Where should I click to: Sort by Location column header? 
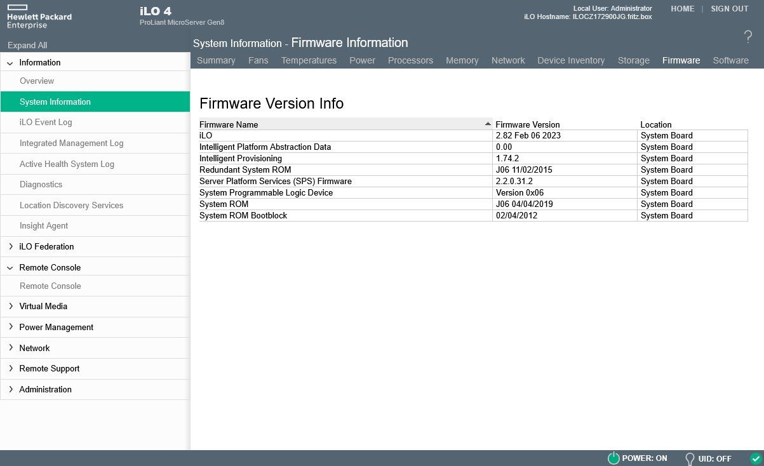[655, 124]
